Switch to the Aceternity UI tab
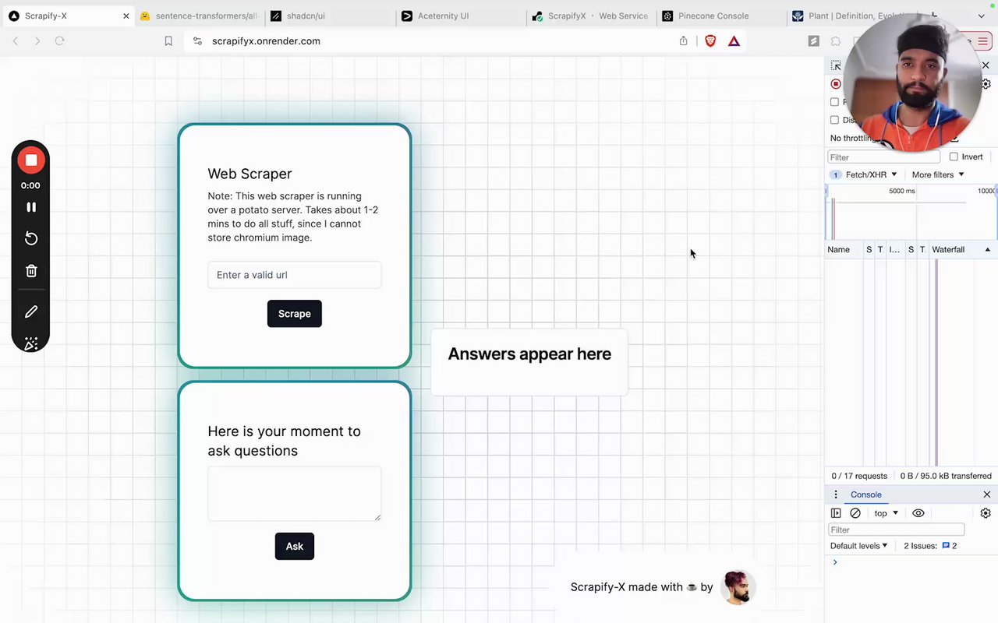 [x=459, y=16]
